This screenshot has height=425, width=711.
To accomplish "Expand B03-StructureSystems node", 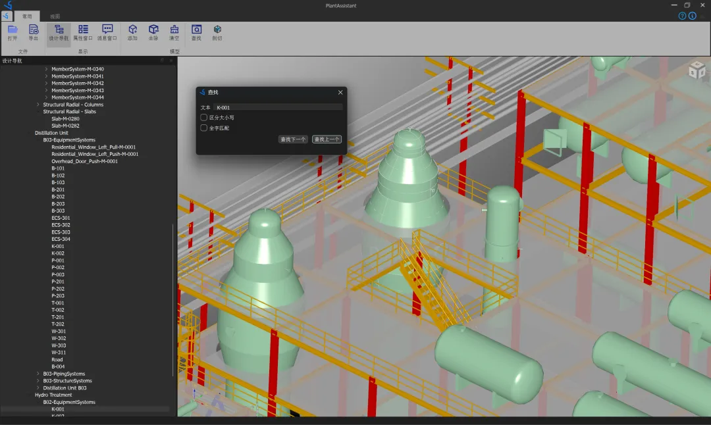I will (x=38, y=381).
